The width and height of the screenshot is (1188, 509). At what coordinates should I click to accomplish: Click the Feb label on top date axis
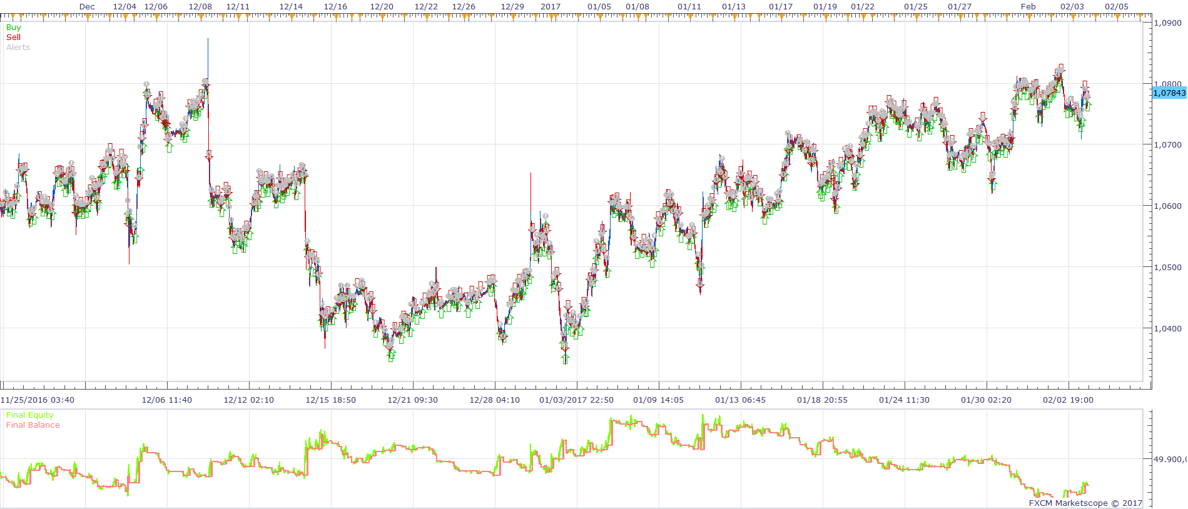pyautogui.click(x=1028, y=7)
